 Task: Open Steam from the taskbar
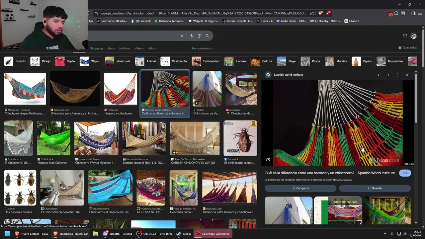pos(183,234)
